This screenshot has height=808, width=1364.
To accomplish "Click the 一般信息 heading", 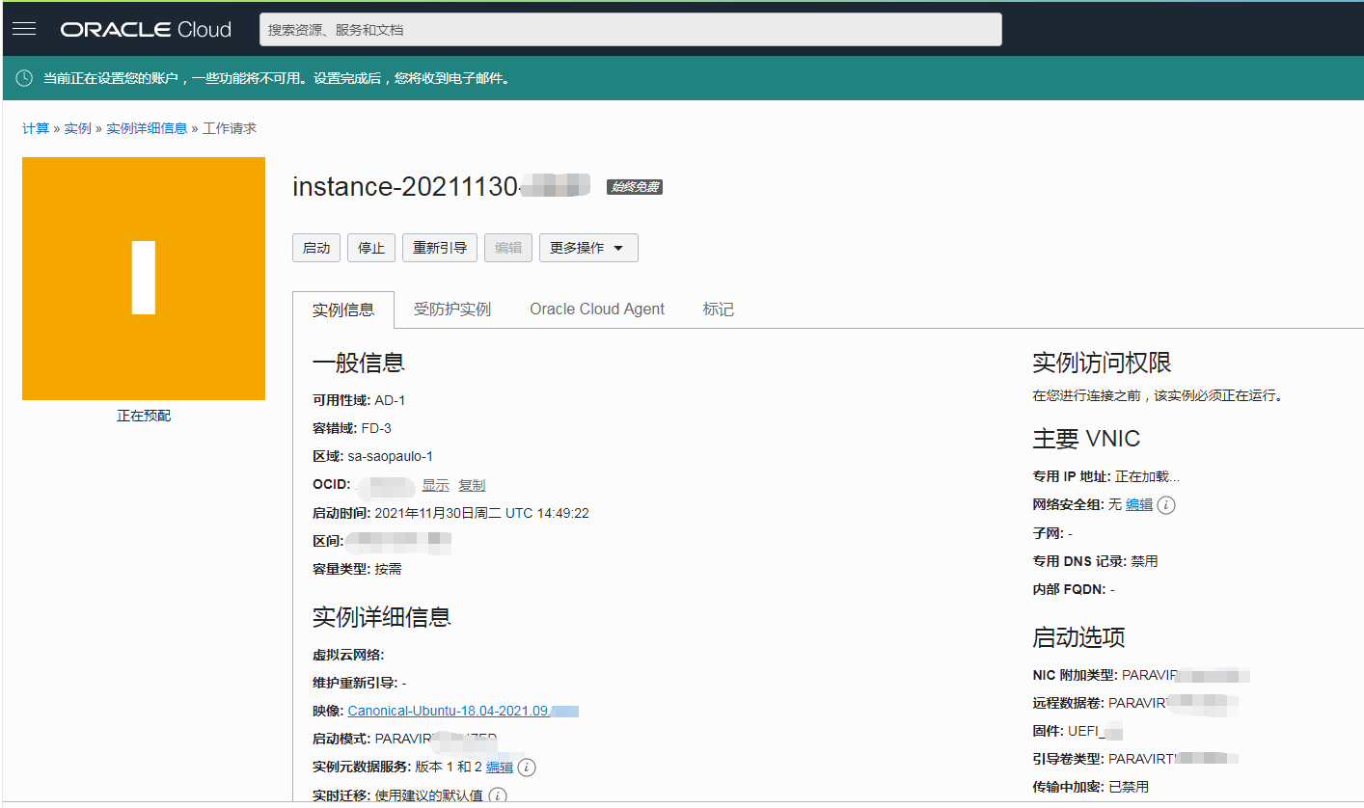I will (359, 363).
